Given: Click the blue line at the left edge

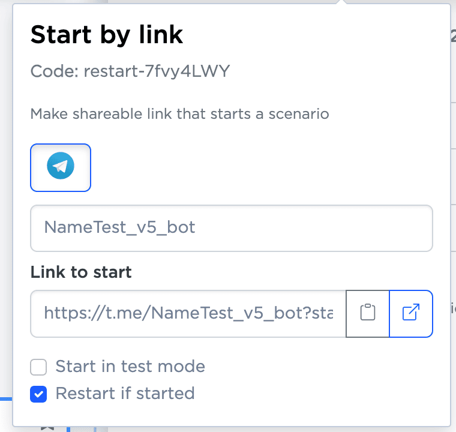Looking at the screenshot, I should [6, 398].
